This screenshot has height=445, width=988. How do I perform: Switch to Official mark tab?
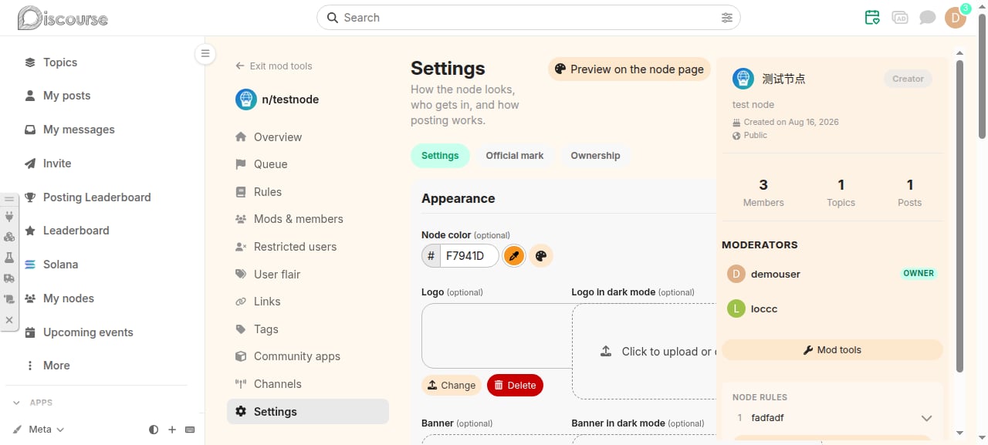pyautogui.click(x=515, y=156)
